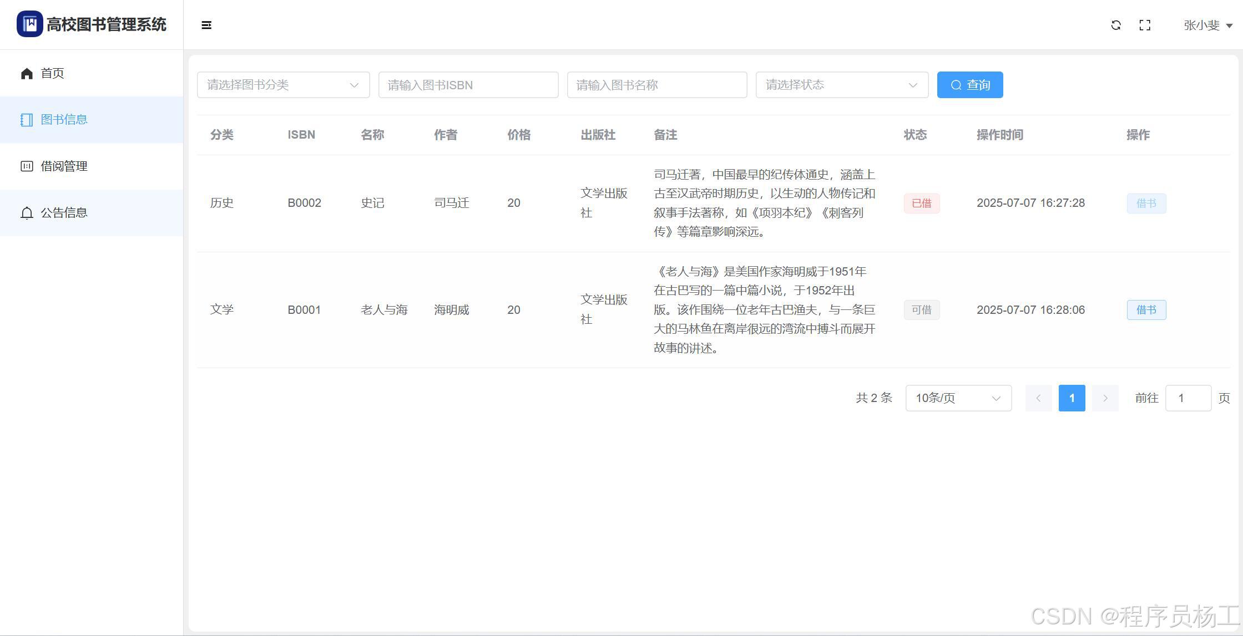Click the announcement bell icon
Screen dimensions: 1243x636
[x=27, y=213]
